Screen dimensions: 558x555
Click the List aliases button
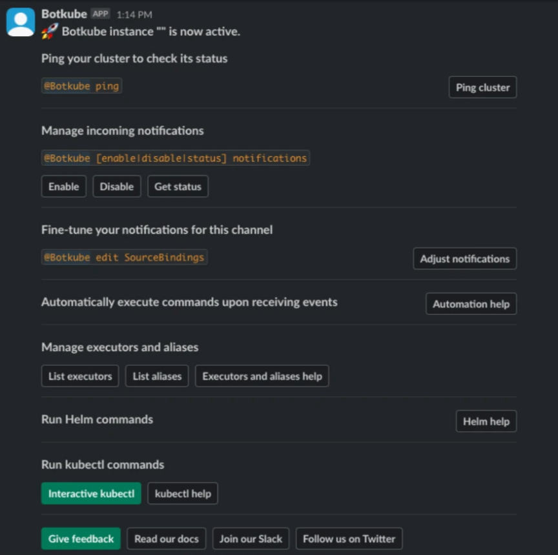click(x=157, y=376)
